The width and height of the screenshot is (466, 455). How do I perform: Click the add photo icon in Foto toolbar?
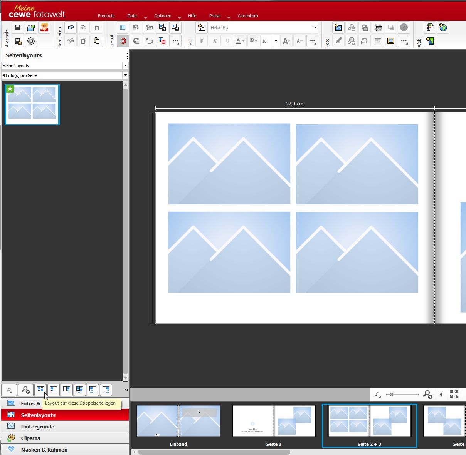click(338, 28)
